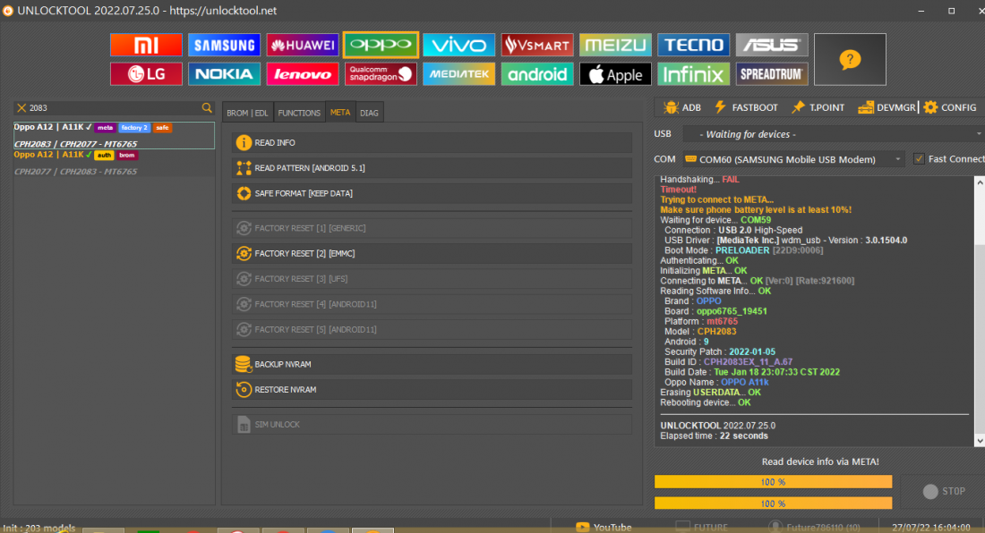Click the first FACTORY RESET [4] [ANDROID11] button
Viewport: 985px width, 533px height.
point(433,304)
